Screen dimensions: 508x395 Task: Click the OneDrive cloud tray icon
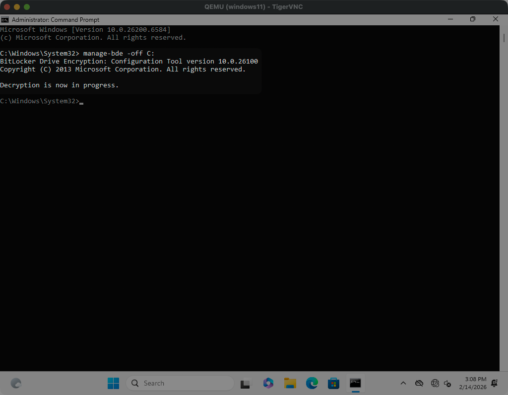pos(419,383)
